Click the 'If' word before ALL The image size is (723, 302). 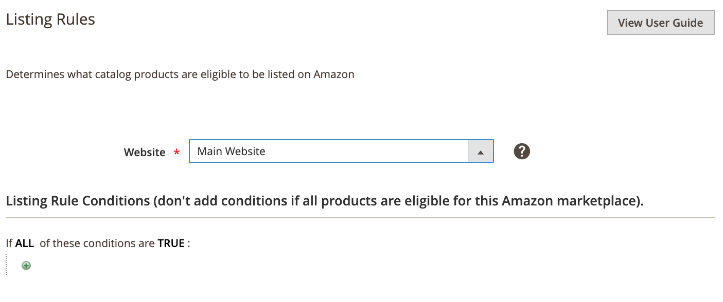tap(9, 243)
